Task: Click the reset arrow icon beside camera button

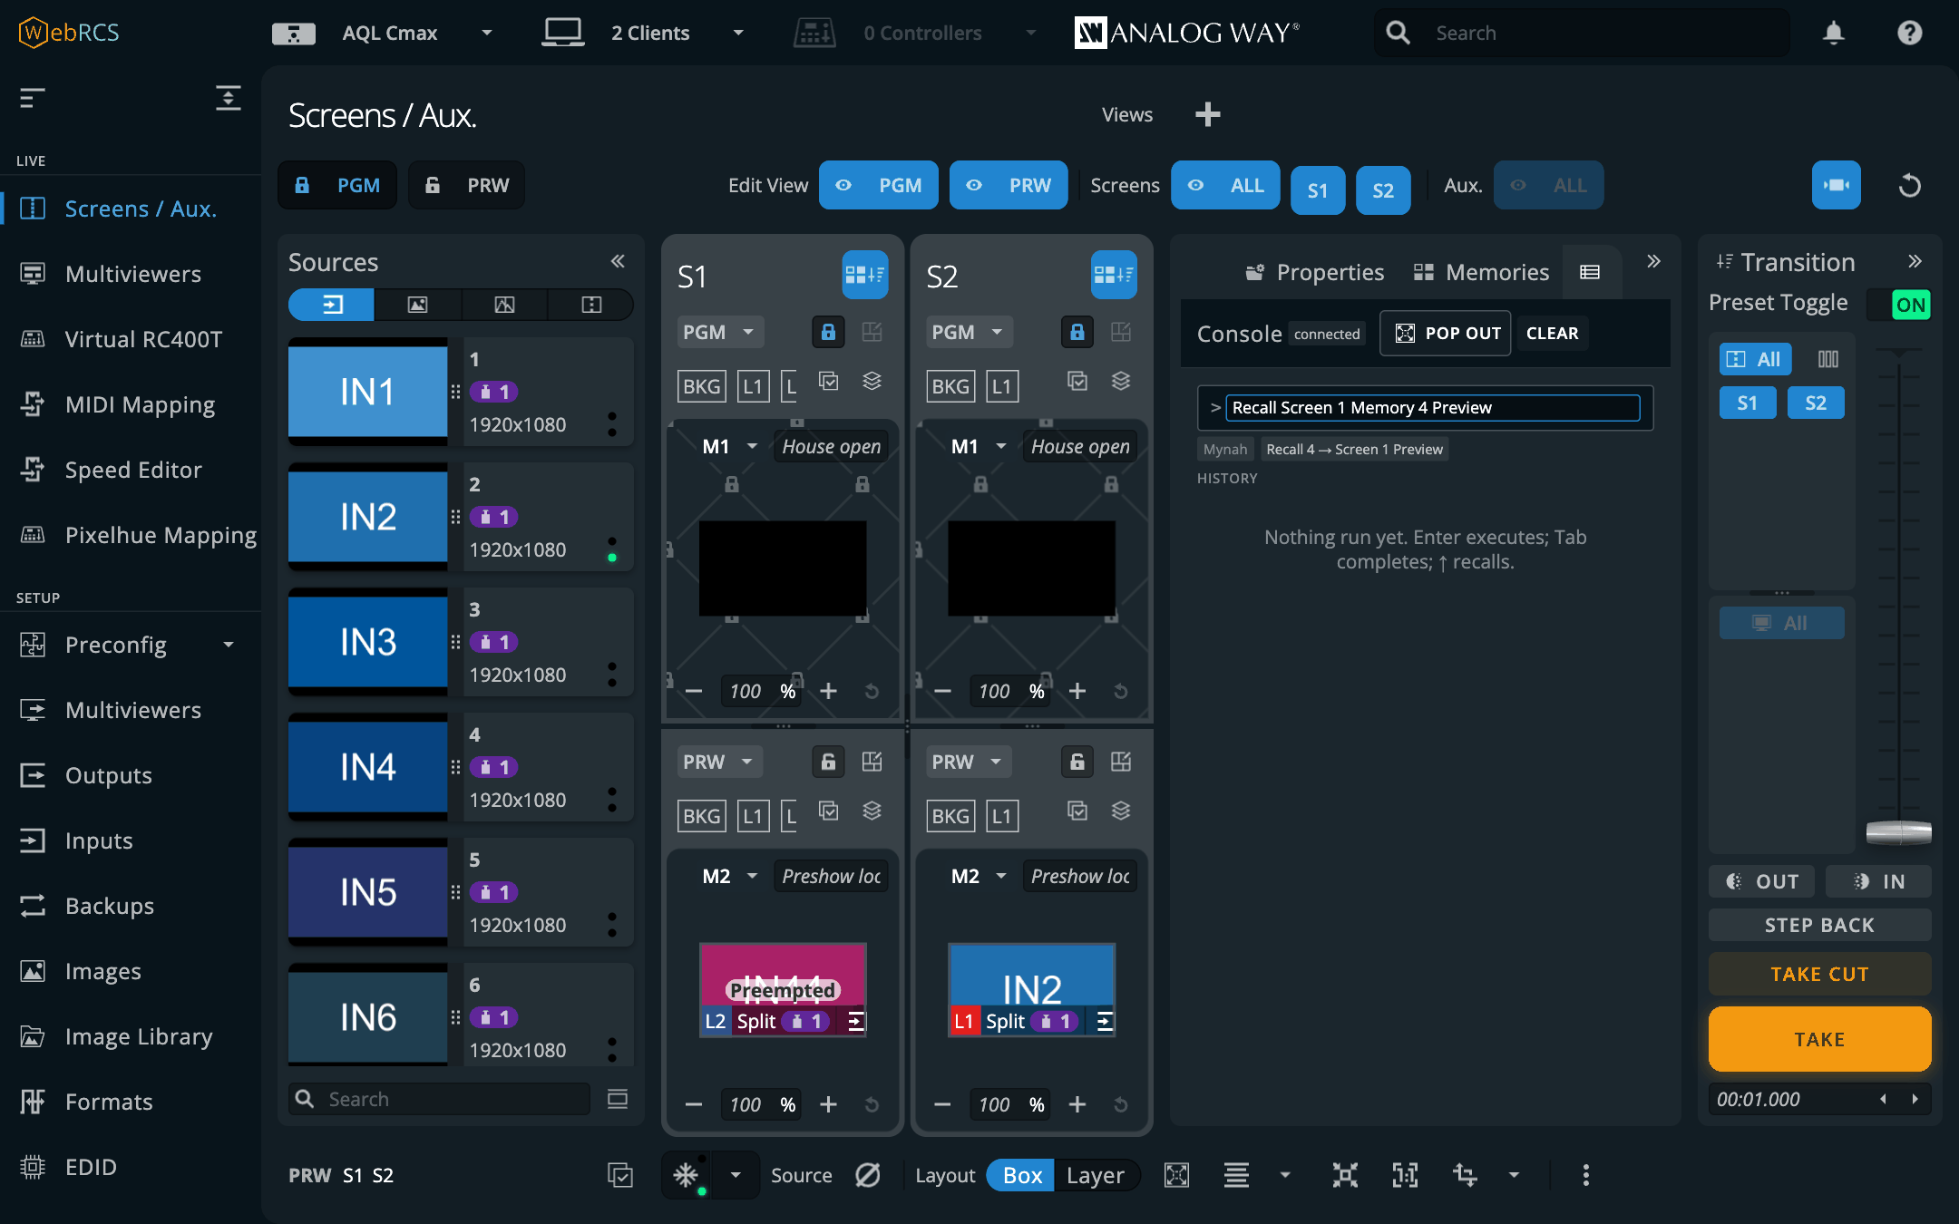Action: coord(1910,185)
